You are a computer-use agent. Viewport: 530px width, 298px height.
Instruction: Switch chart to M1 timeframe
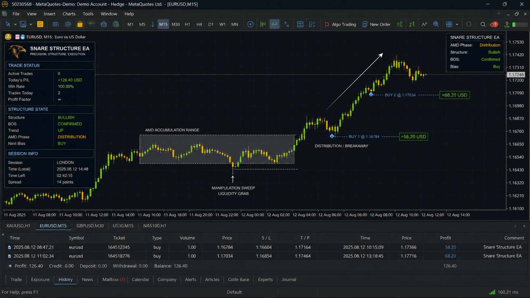[x=130, y=24]
